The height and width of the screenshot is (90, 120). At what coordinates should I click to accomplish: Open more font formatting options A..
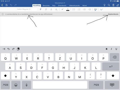pos(56,9)
